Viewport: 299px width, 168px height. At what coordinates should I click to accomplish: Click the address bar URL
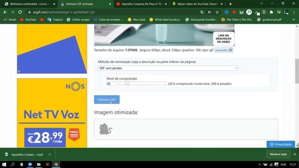click(64, 12)
